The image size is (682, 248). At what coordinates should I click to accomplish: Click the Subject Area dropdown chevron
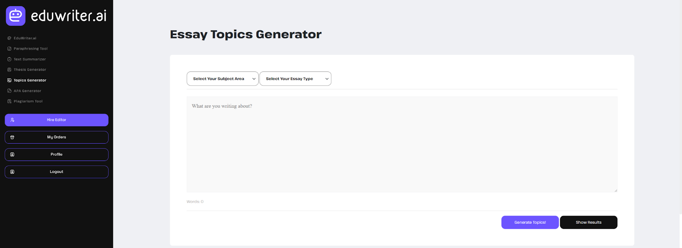coord(254,79)
